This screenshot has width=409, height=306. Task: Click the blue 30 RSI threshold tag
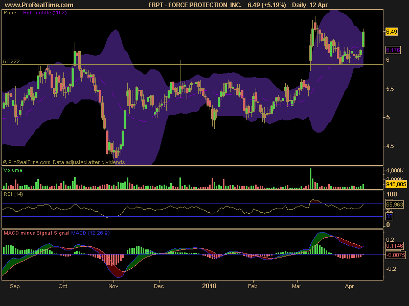(389, 216)
